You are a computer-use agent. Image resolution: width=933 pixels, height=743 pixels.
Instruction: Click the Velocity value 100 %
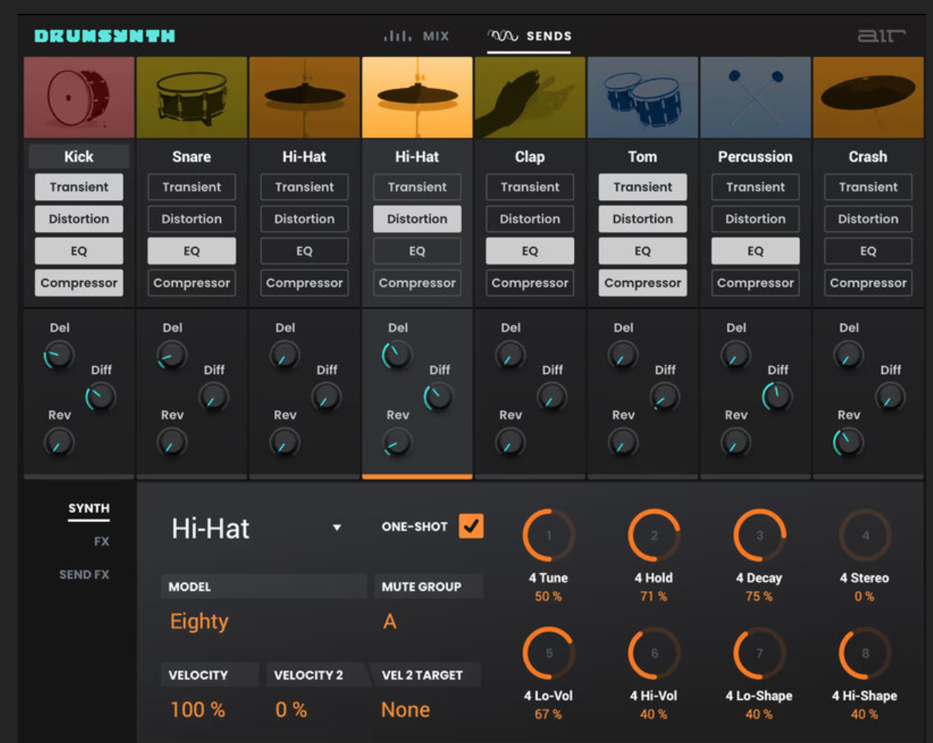(x=198, y=710)
